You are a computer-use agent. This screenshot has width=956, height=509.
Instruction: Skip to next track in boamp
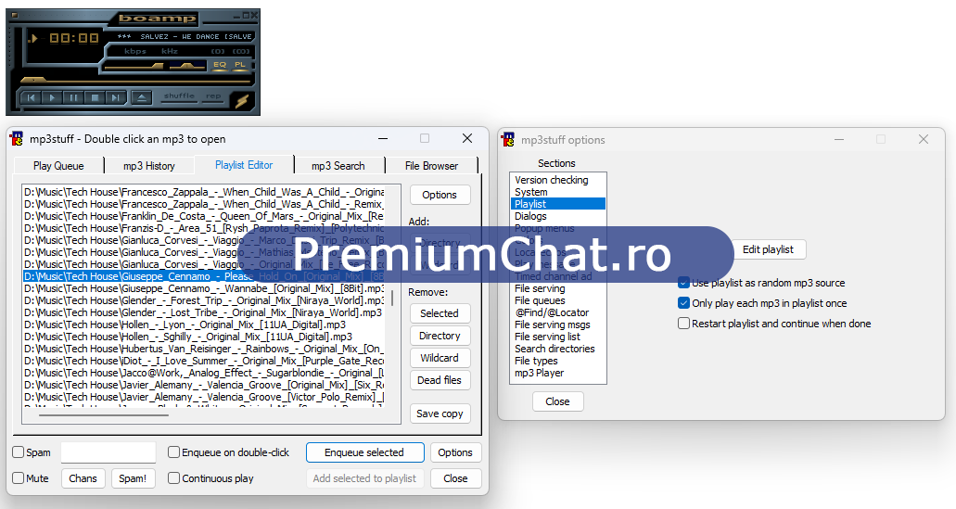pos(115,97)
